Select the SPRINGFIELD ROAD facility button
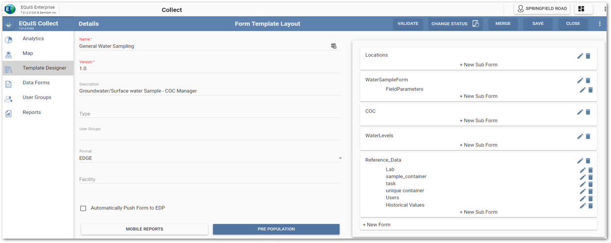The height and width of the screenshot is (243, 611). 542,9
